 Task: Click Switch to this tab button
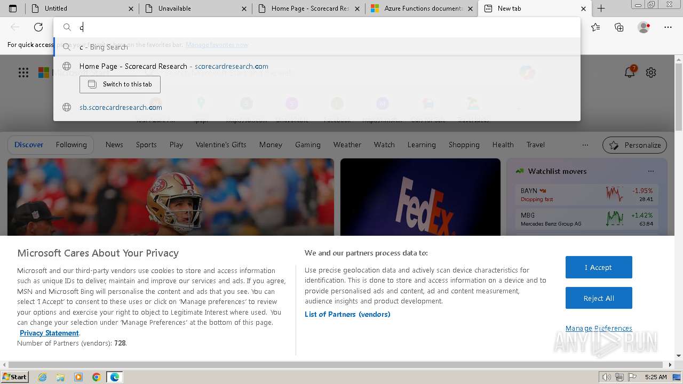(x=120, y=84)
